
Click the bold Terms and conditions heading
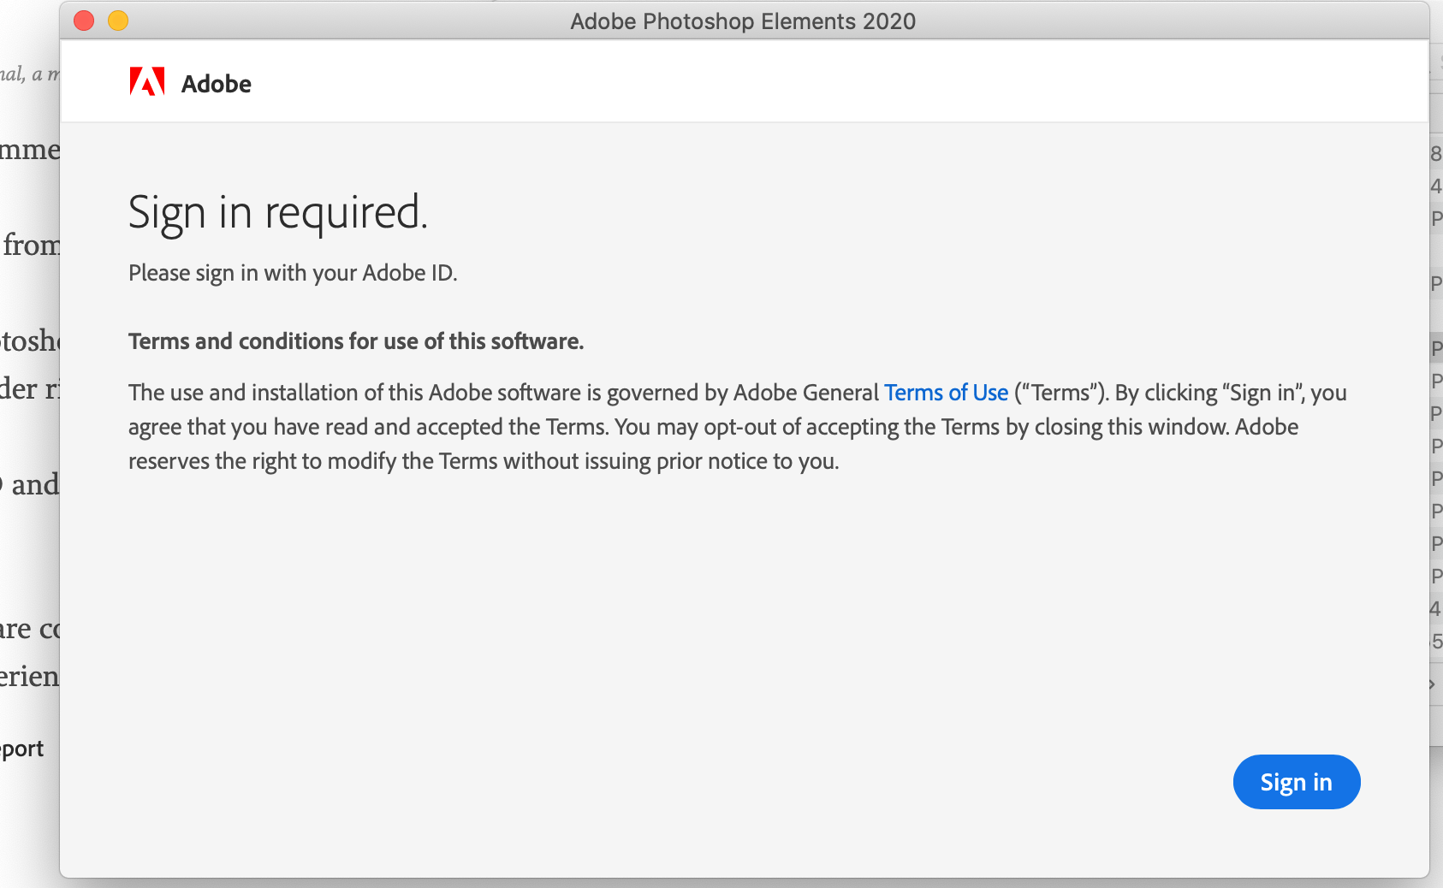click(x=356, y=341)
